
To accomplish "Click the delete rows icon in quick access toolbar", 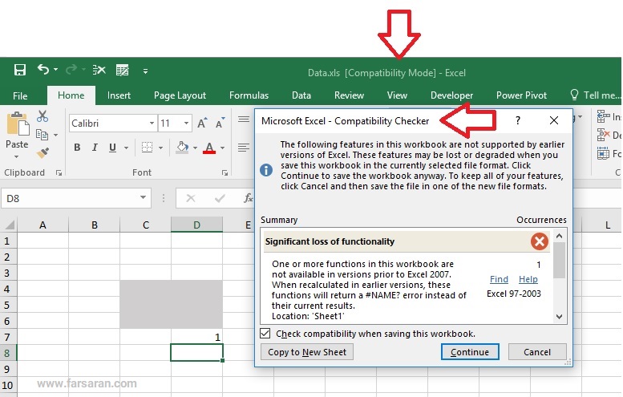I will [99, 71].
